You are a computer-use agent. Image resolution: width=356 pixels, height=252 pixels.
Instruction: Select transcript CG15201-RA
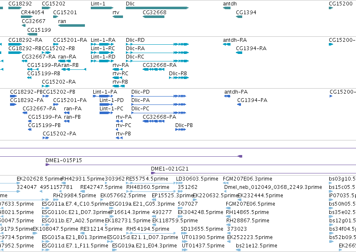[x=56, y=44]
